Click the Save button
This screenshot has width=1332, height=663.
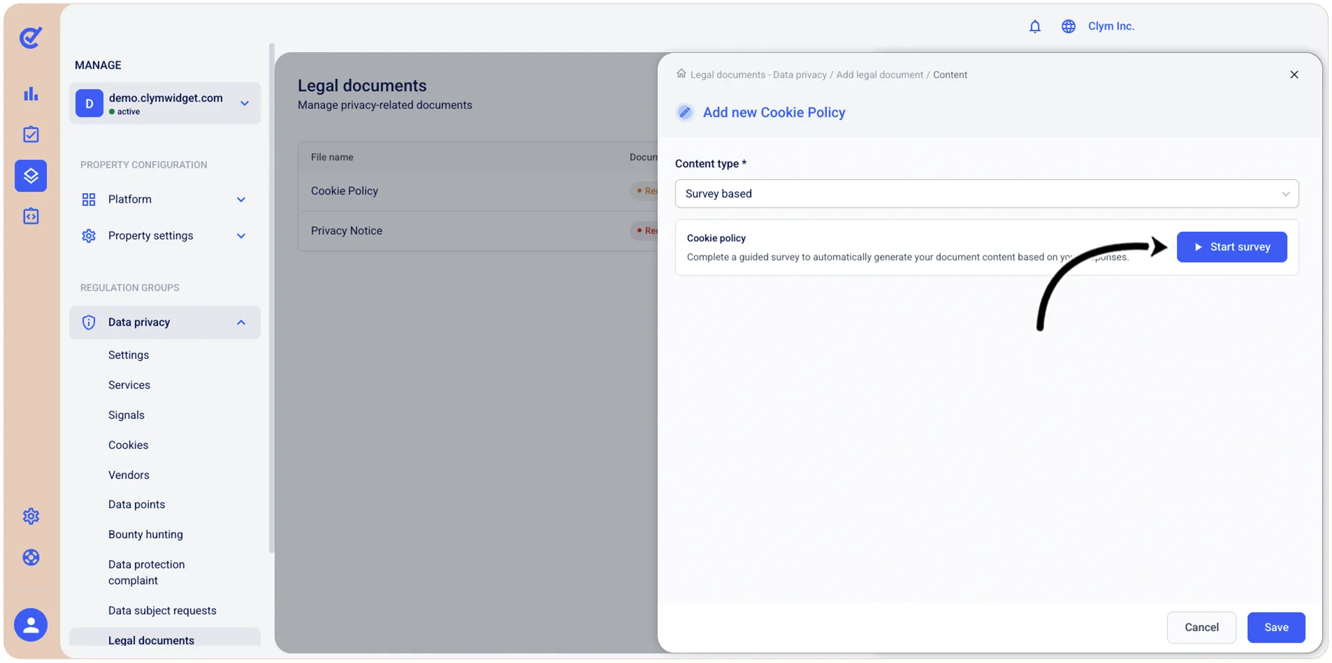[x=1276, y=627]
